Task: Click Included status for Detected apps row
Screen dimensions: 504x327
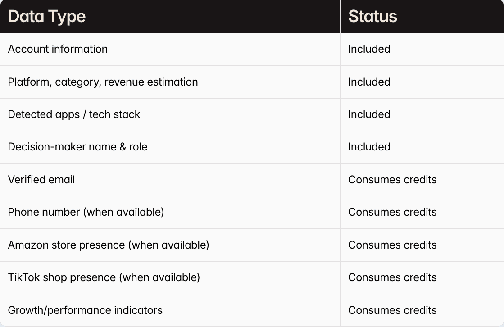Action: coord(369,114)
